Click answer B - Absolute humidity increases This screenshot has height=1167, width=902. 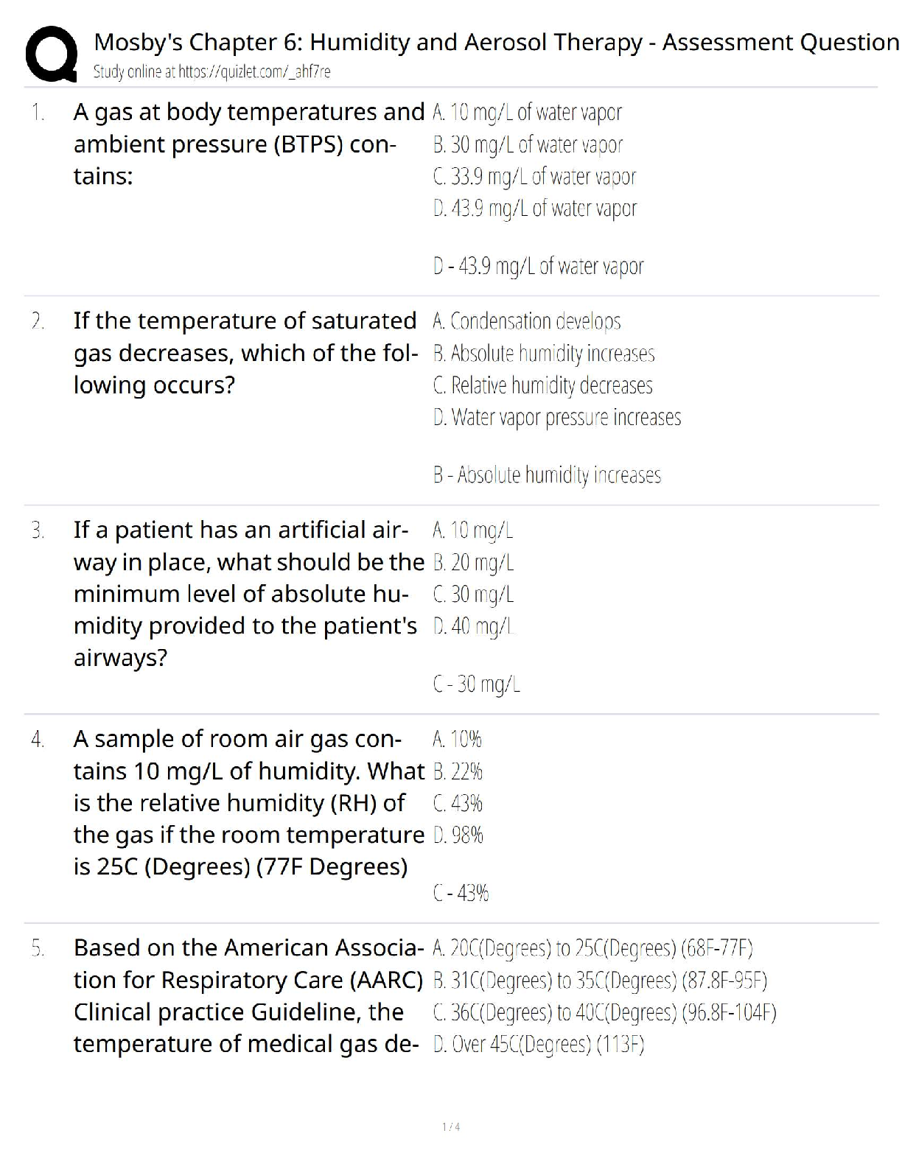(547, 475)
